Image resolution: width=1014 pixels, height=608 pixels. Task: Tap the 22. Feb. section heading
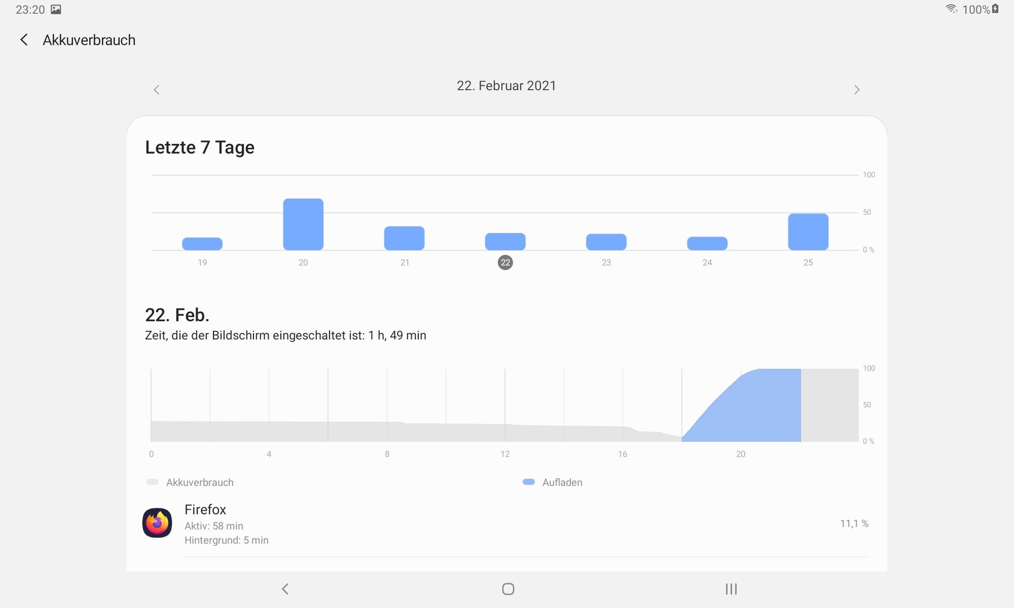(x=177, y=315)
